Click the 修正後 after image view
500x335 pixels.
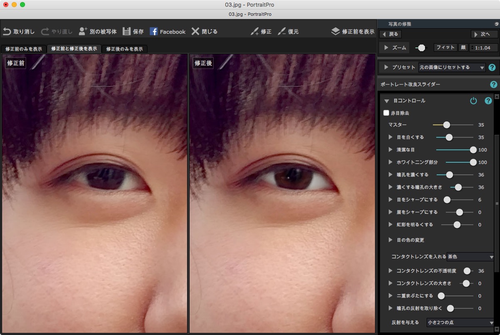282,194
